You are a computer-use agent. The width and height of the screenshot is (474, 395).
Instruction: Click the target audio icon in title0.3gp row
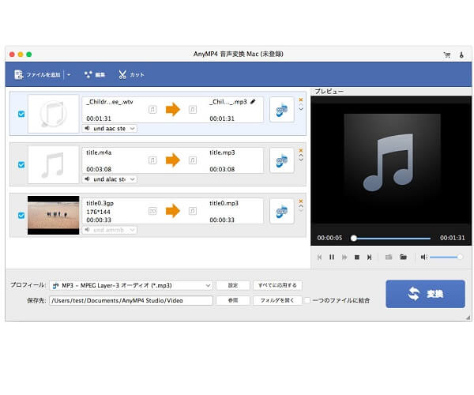pyautogui.click(x=193, y=211)
